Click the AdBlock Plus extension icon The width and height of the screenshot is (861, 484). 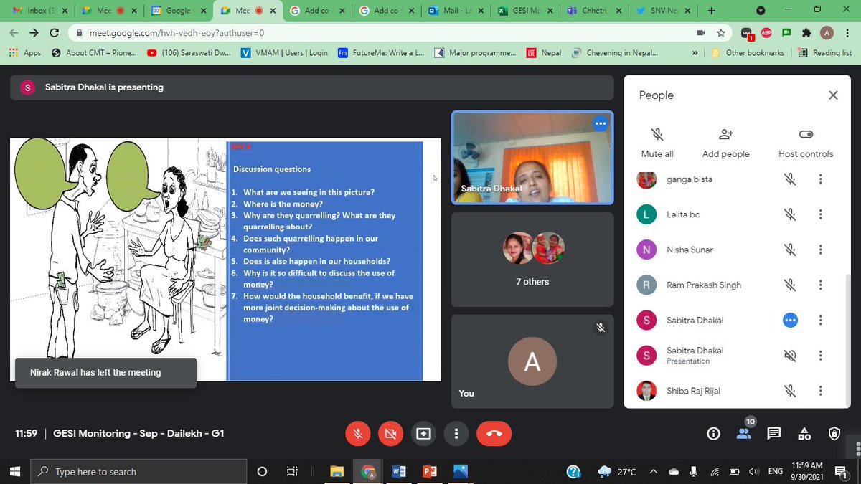766,32
